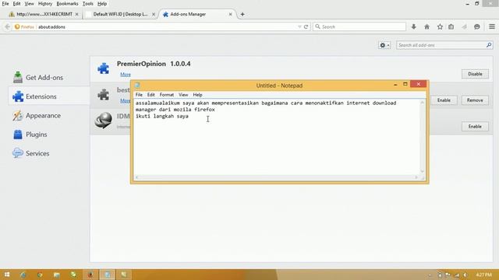Select Extensions in the sidebar
The image size is (499, 280).
(x=48, y=96)
